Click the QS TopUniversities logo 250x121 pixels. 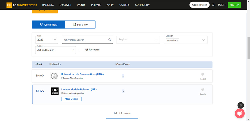point(22,5)
